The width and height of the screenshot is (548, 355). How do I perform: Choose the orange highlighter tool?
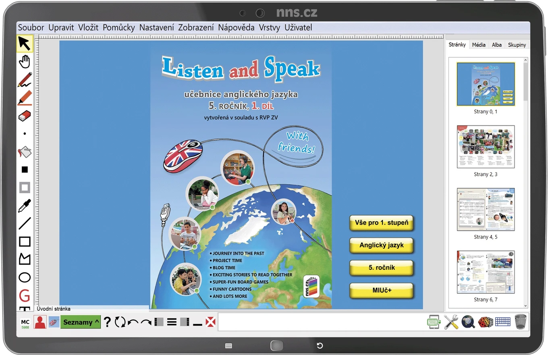25,98
